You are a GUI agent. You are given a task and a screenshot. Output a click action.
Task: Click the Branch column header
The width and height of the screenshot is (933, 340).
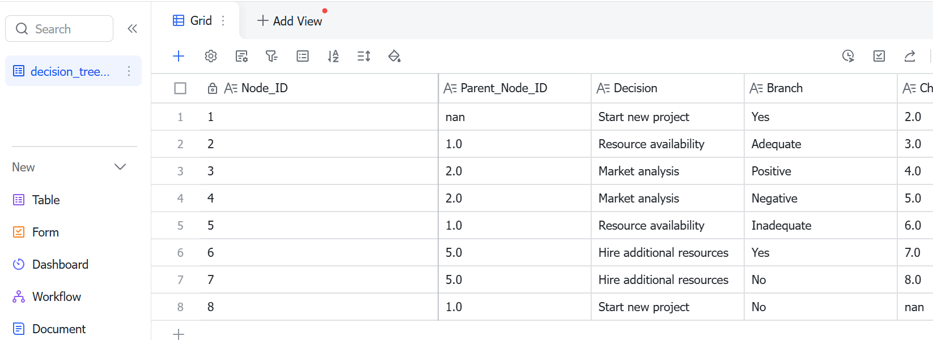(821, 88)
